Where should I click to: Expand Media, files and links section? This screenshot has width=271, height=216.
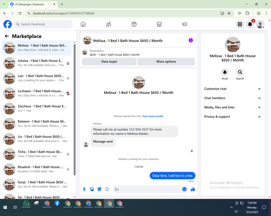point(233,107)
